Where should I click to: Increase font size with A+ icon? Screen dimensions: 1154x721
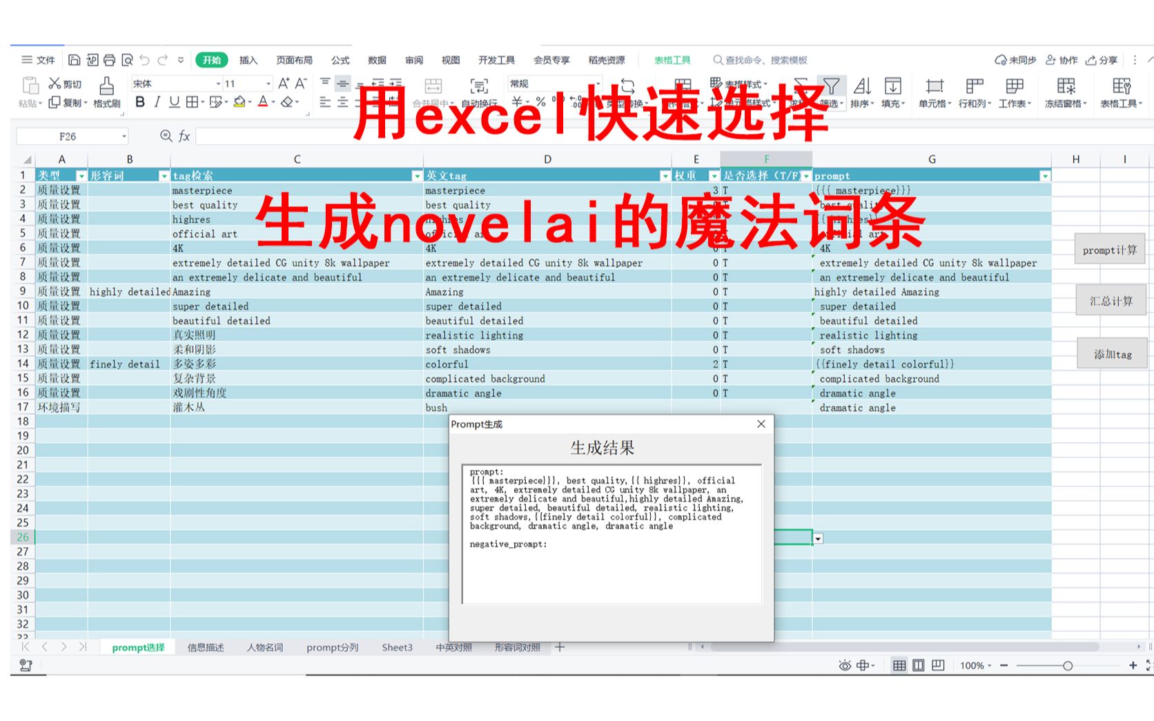coord(284,83)
